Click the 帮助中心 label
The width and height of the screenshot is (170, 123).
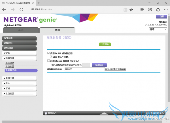(x=52, y=113)
